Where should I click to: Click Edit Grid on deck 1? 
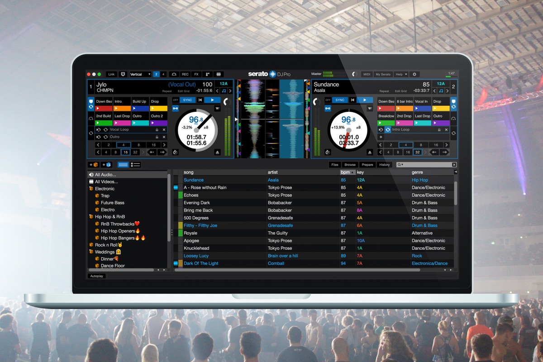184,91
